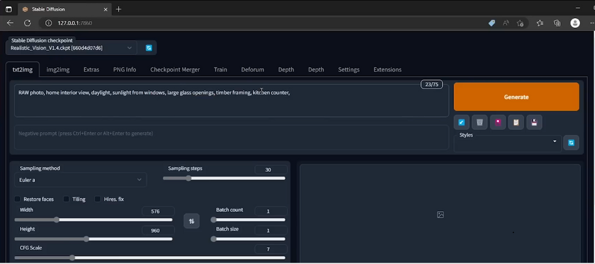Screen dimensions: 595x264
Task: Refresh the checkpoint list
Action: click(149, 48)
